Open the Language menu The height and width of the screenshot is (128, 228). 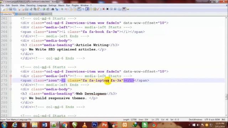point(42,5)
